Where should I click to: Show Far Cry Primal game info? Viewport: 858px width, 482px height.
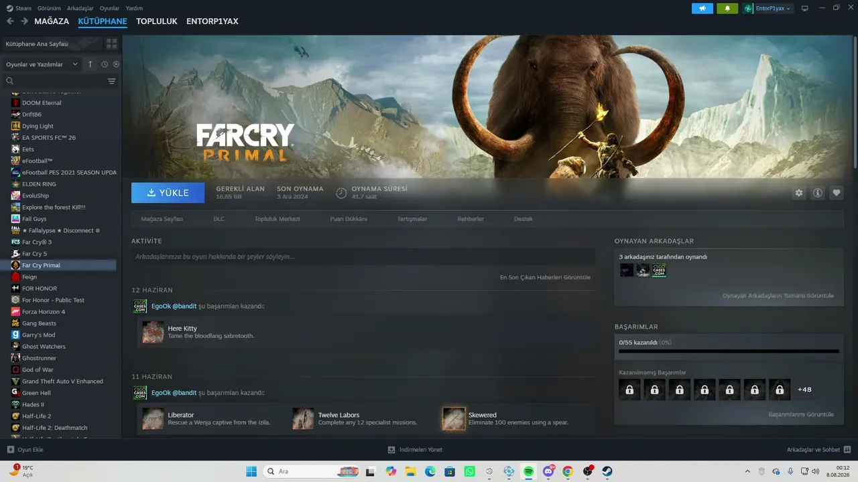tap(818, 193)
